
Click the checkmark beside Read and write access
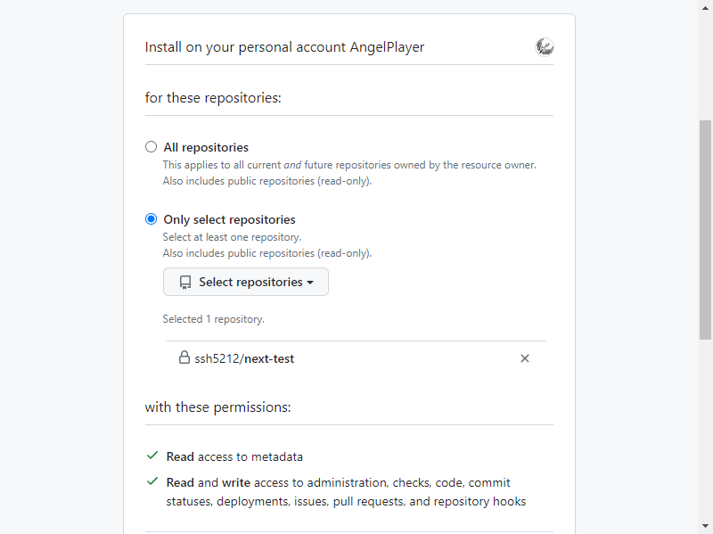click(152, 481)
